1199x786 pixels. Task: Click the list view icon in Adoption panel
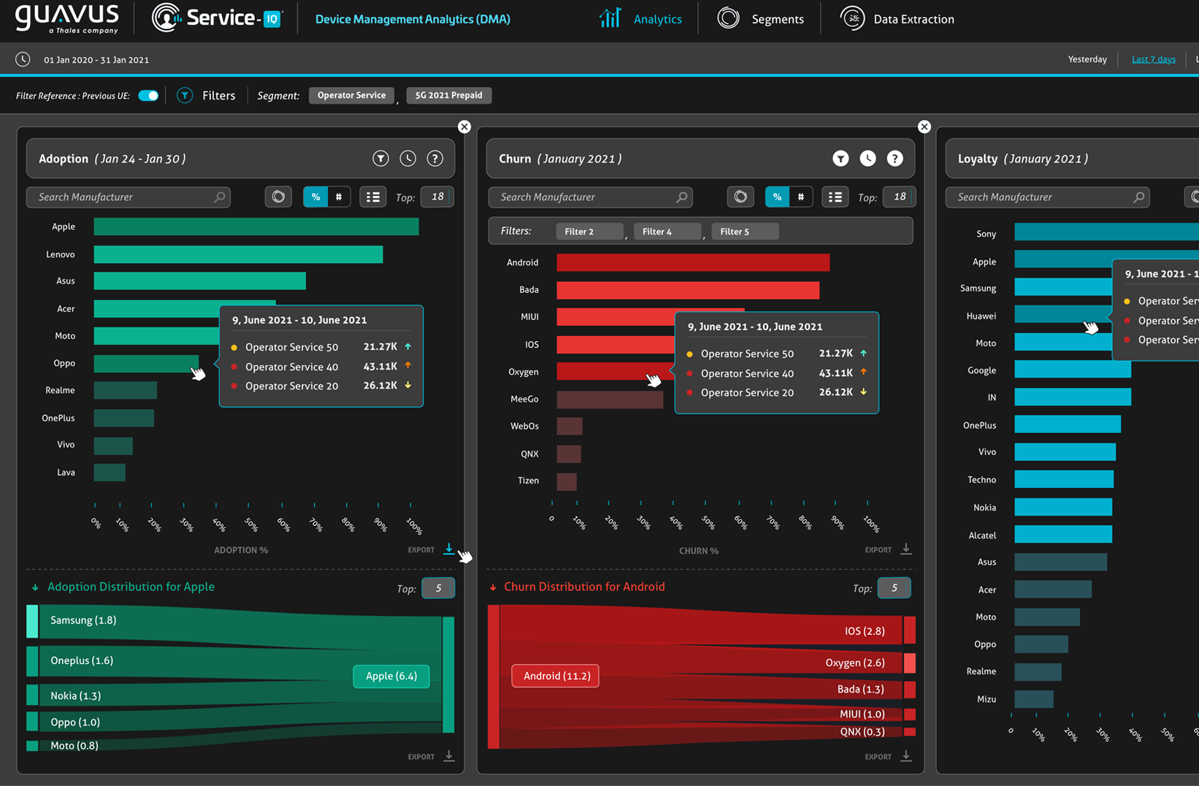click(x=372, y=197)
